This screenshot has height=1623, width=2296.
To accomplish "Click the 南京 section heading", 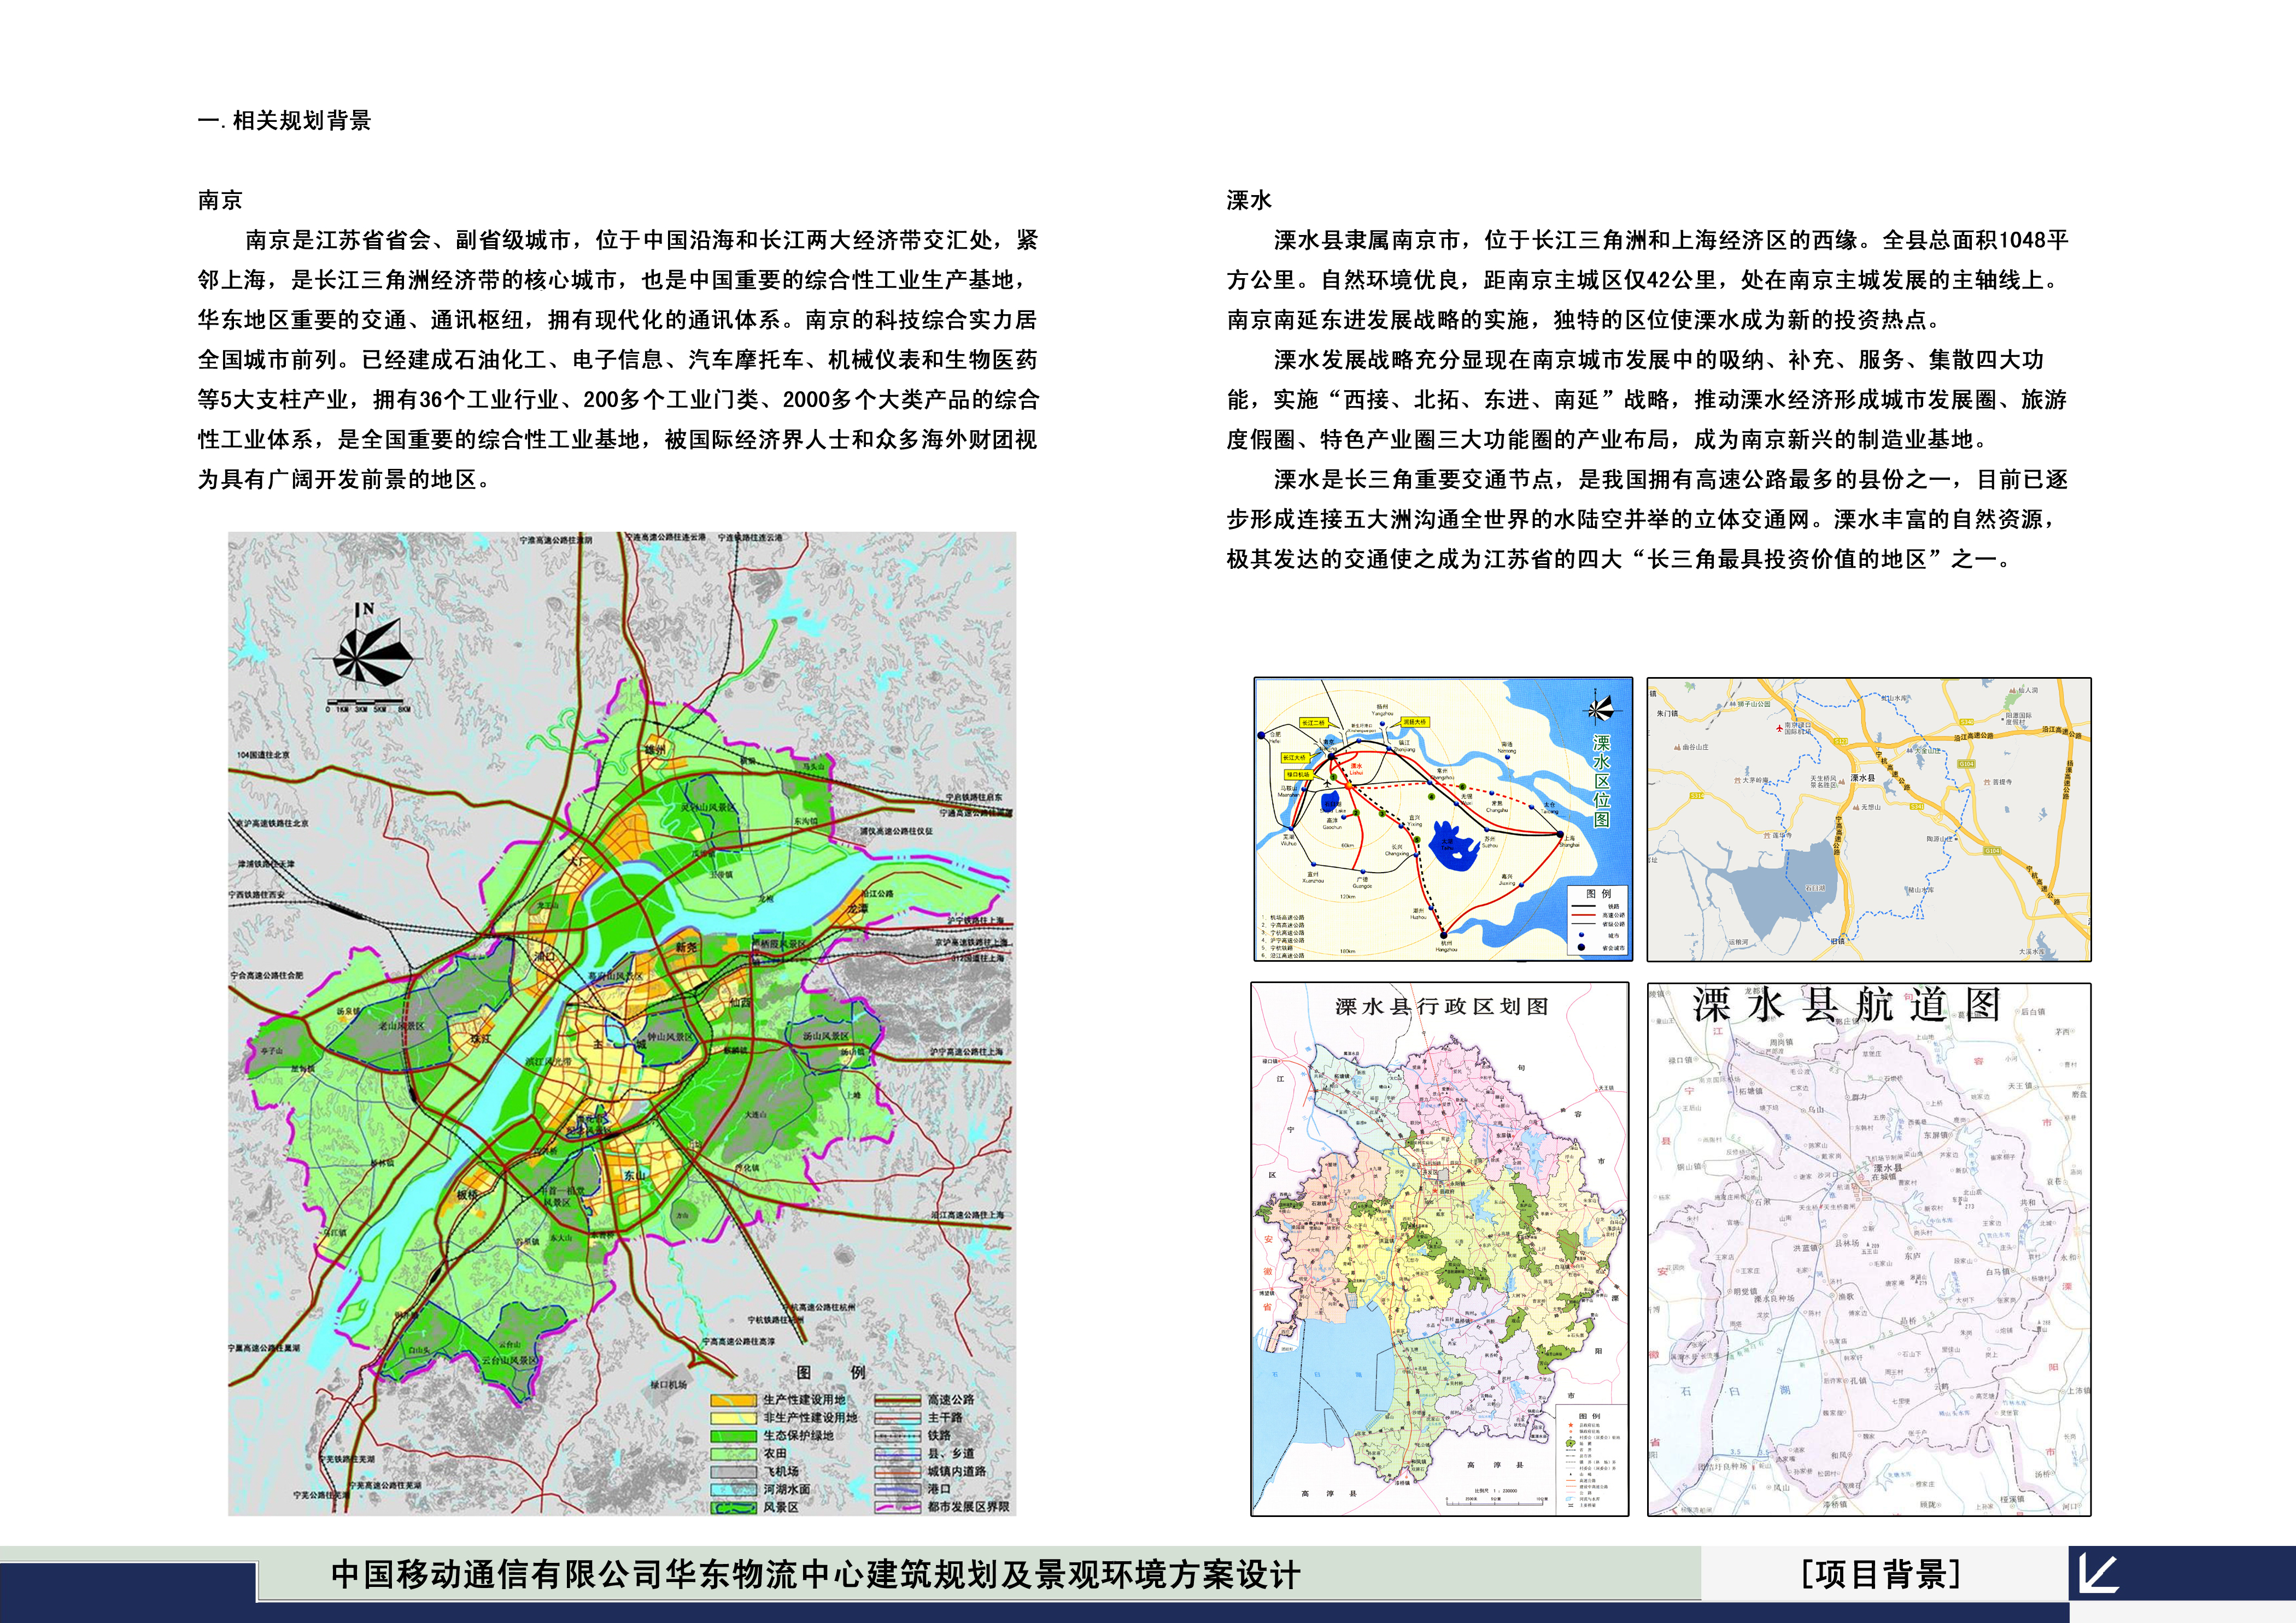I will (220, 200).
